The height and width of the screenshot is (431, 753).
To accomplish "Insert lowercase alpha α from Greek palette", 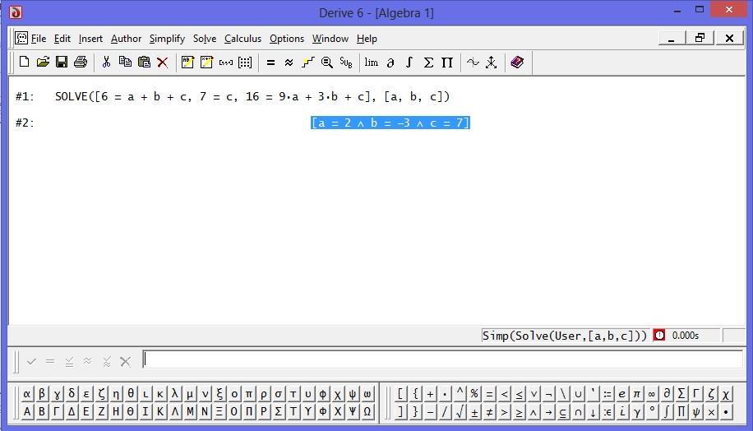I will 27,394.
